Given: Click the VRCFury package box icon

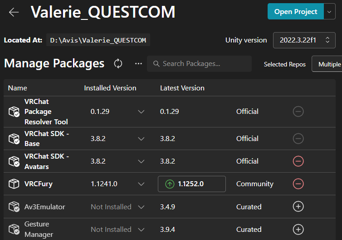Looking at the screenshot, I should click(x=14, y=184).
